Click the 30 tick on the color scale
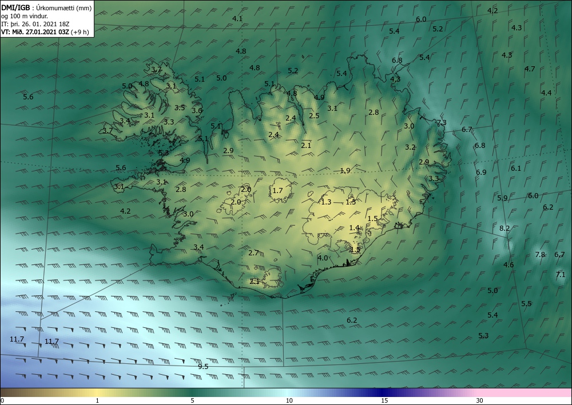Image resolution: width=572 pixels, height=405 pixels. point(480,401)
